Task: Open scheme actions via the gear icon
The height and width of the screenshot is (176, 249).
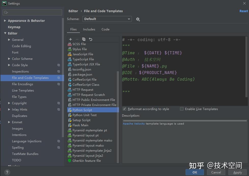Action: point(138,19)
